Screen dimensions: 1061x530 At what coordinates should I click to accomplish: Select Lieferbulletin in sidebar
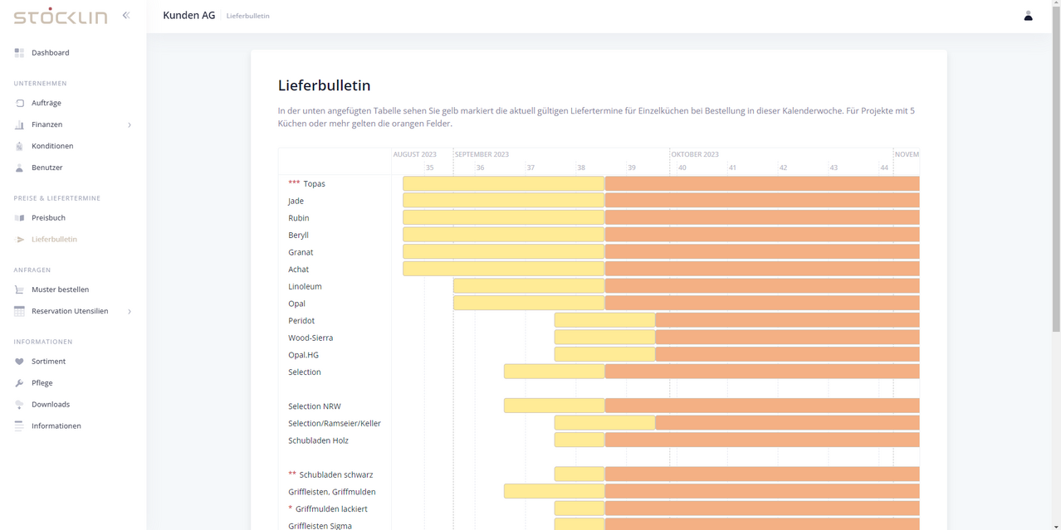[x=54, y=240]
